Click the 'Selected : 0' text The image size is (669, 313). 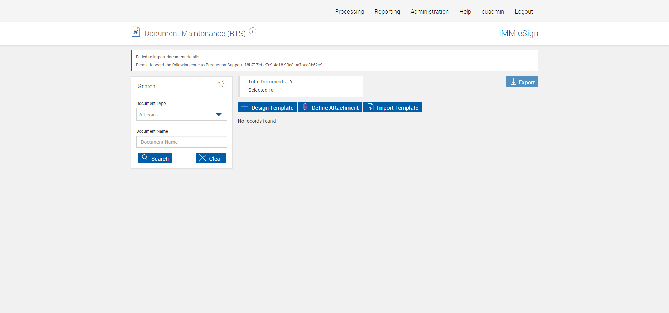[x=261, y=90]
